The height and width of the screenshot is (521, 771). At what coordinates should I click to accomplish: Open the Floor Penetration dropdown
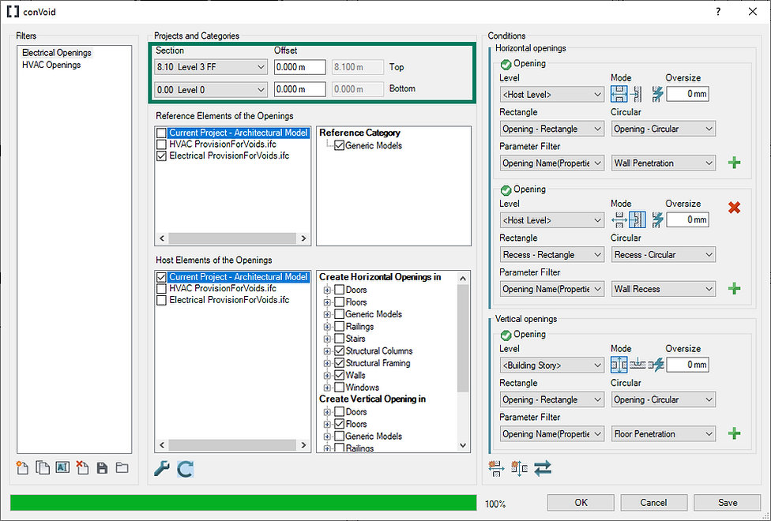tap(663, 434)
